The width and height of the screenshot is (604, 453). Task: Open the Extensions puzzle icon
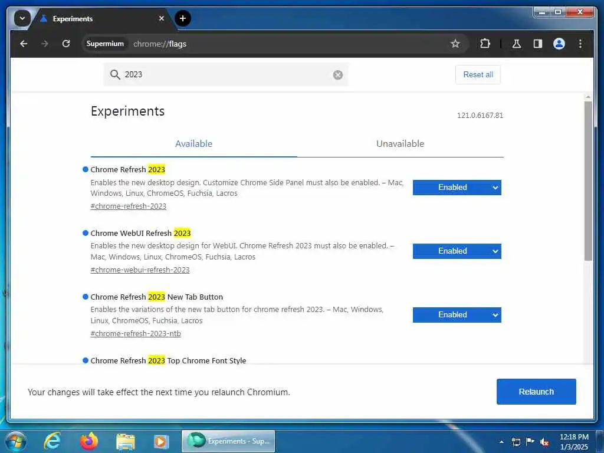(x=485, y=44)
